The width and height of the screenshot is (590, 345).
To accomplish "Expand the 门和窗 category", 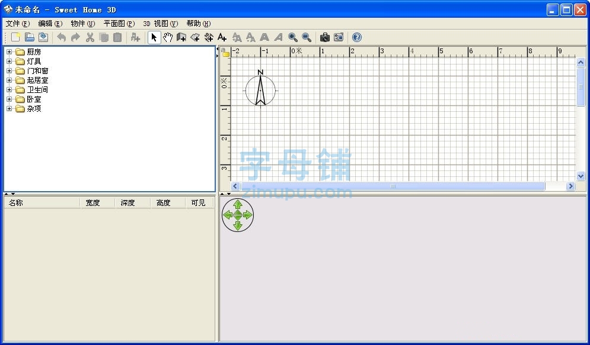I will coord(9,70).
